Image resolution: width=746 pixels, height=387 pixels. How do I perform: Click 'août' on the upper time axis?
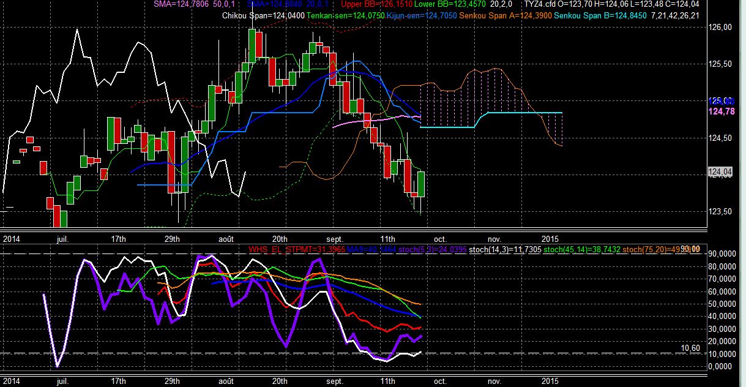pyautogui.click(x=226, y=239)
